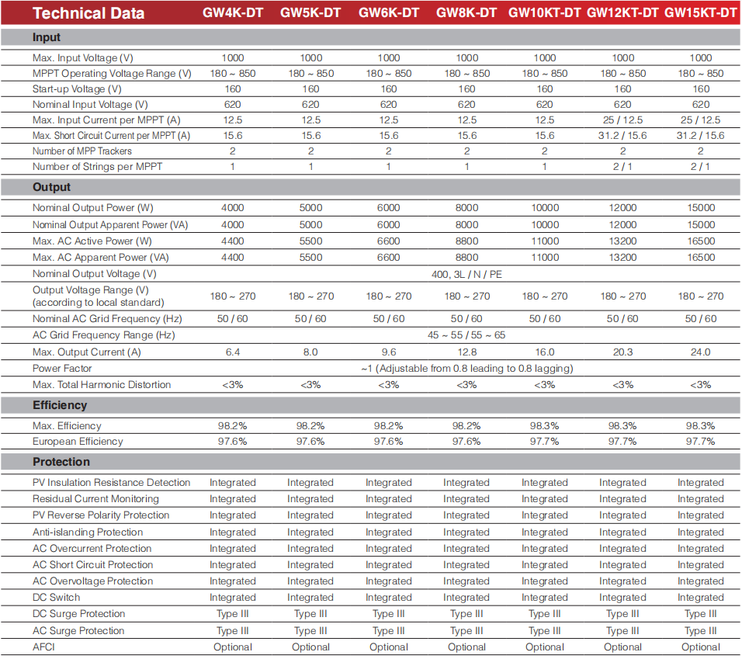Click the 'Power Factor' row label
The width and height of the screenshot is (742, 659).
pyautogui.click(x=62, y=369)
